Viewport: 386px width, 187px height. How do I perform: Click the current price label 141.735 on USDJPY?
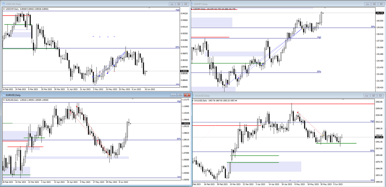pyautogui.click(x=379, y=13)
